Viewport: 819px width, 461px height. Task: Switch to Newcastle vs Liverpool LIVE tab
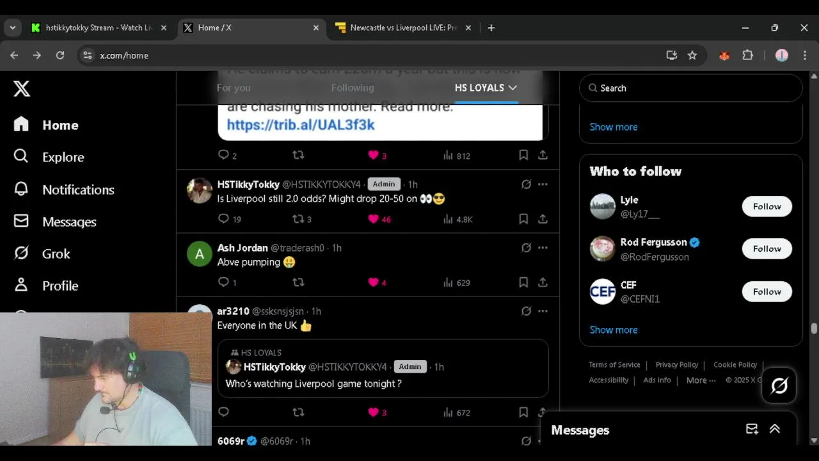[403, 28]
